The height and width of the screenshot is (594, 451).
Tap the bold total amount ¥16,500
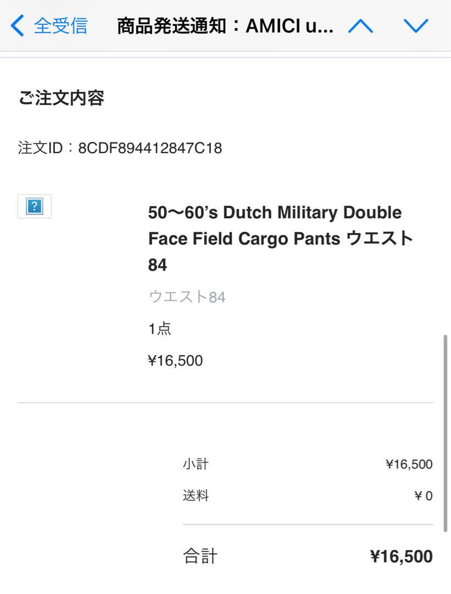click(x=402, y=556)
